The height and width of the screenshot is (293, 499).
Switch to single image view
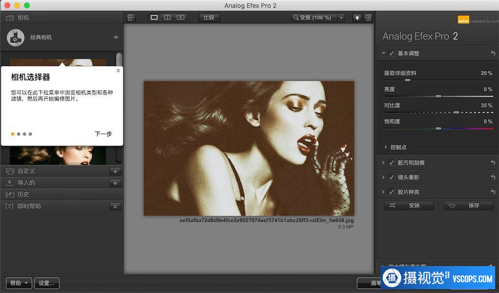[154, 18]
